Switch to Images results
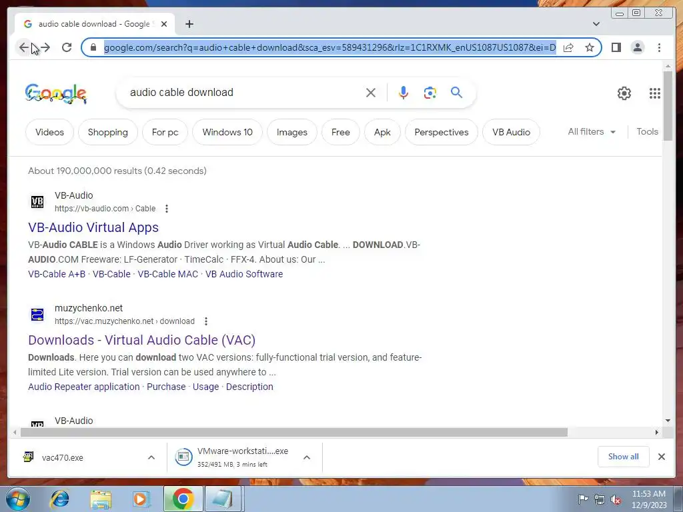 [292, 132]
